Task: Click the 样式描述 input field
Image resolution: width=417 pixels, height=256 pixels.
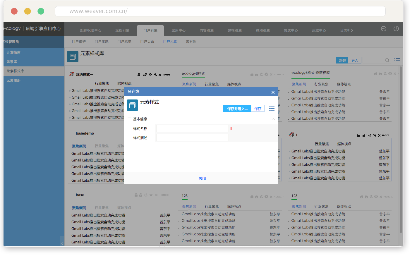Action: (192, 138)
